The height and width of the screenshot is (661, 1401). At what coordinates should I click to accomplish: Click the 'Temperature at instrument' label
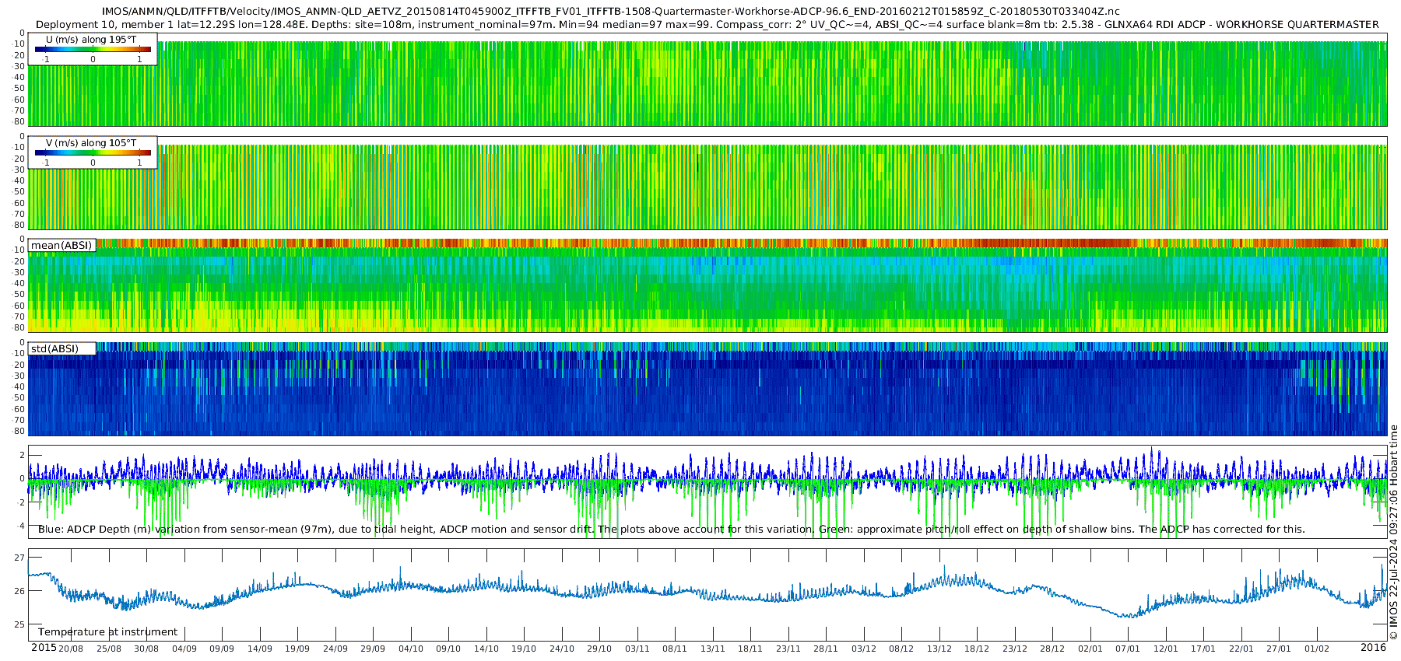(108, 632)
